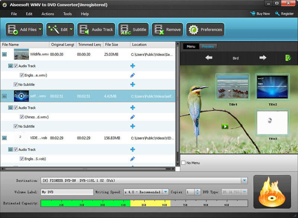Screen dimensions: 298x218
Task: Uncheck No Subtitle under Wildlife.wmv
Action: 16,84
